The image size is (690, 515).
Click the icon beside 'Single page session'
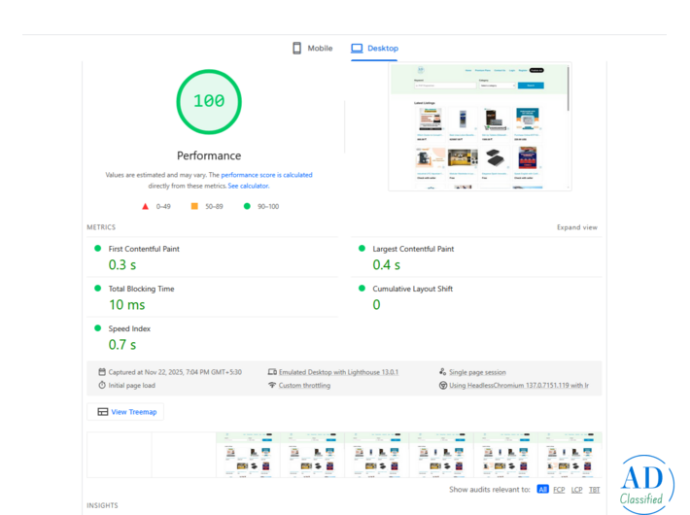[443, 372]
